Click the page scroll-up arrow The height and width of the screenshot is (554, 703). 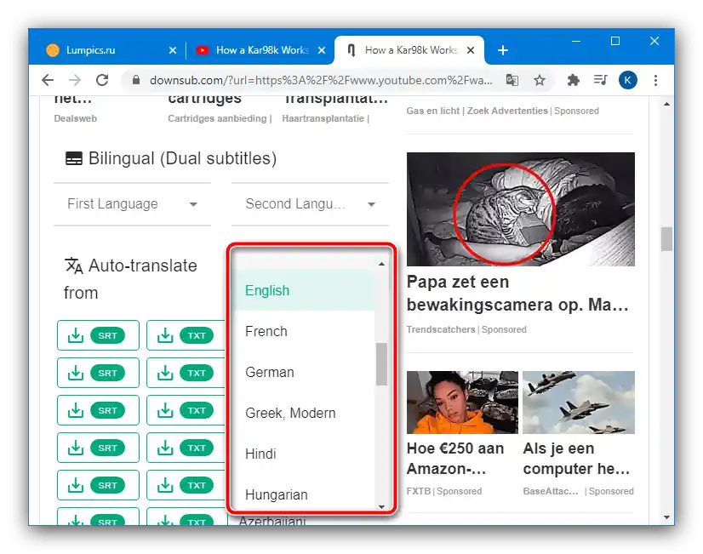666,104
